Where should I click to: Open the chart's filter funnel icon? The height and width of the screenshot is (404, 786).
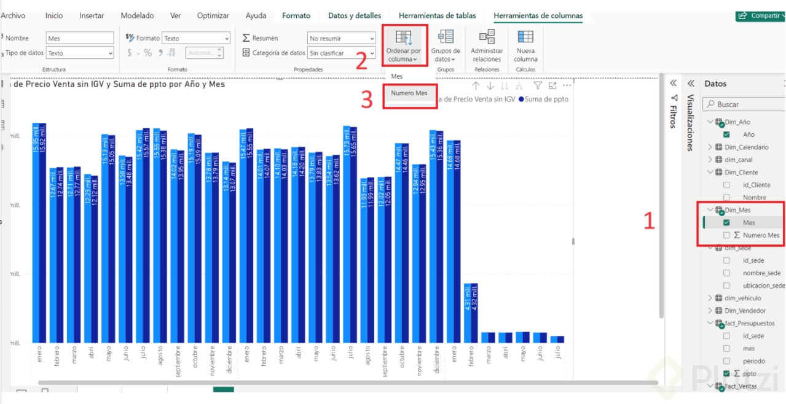click(x=538, y=86)
